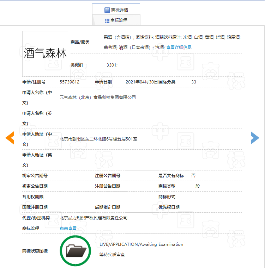Click the 优先权日期 label
265x268 pixels.
click(169, 207)
